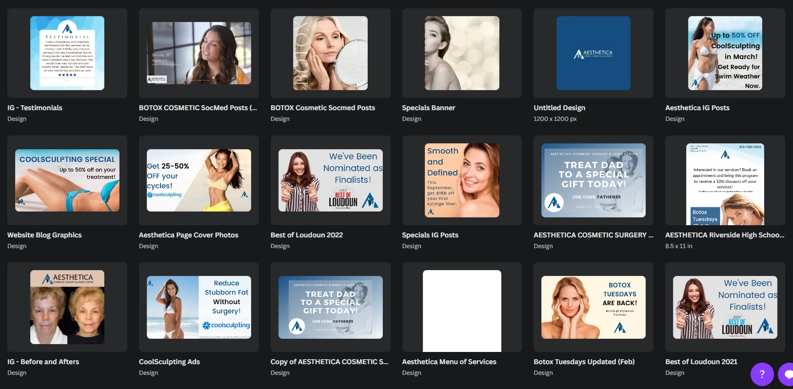
Task: Click Design label under Website Blog Graphics
Action: pos(17,246)
